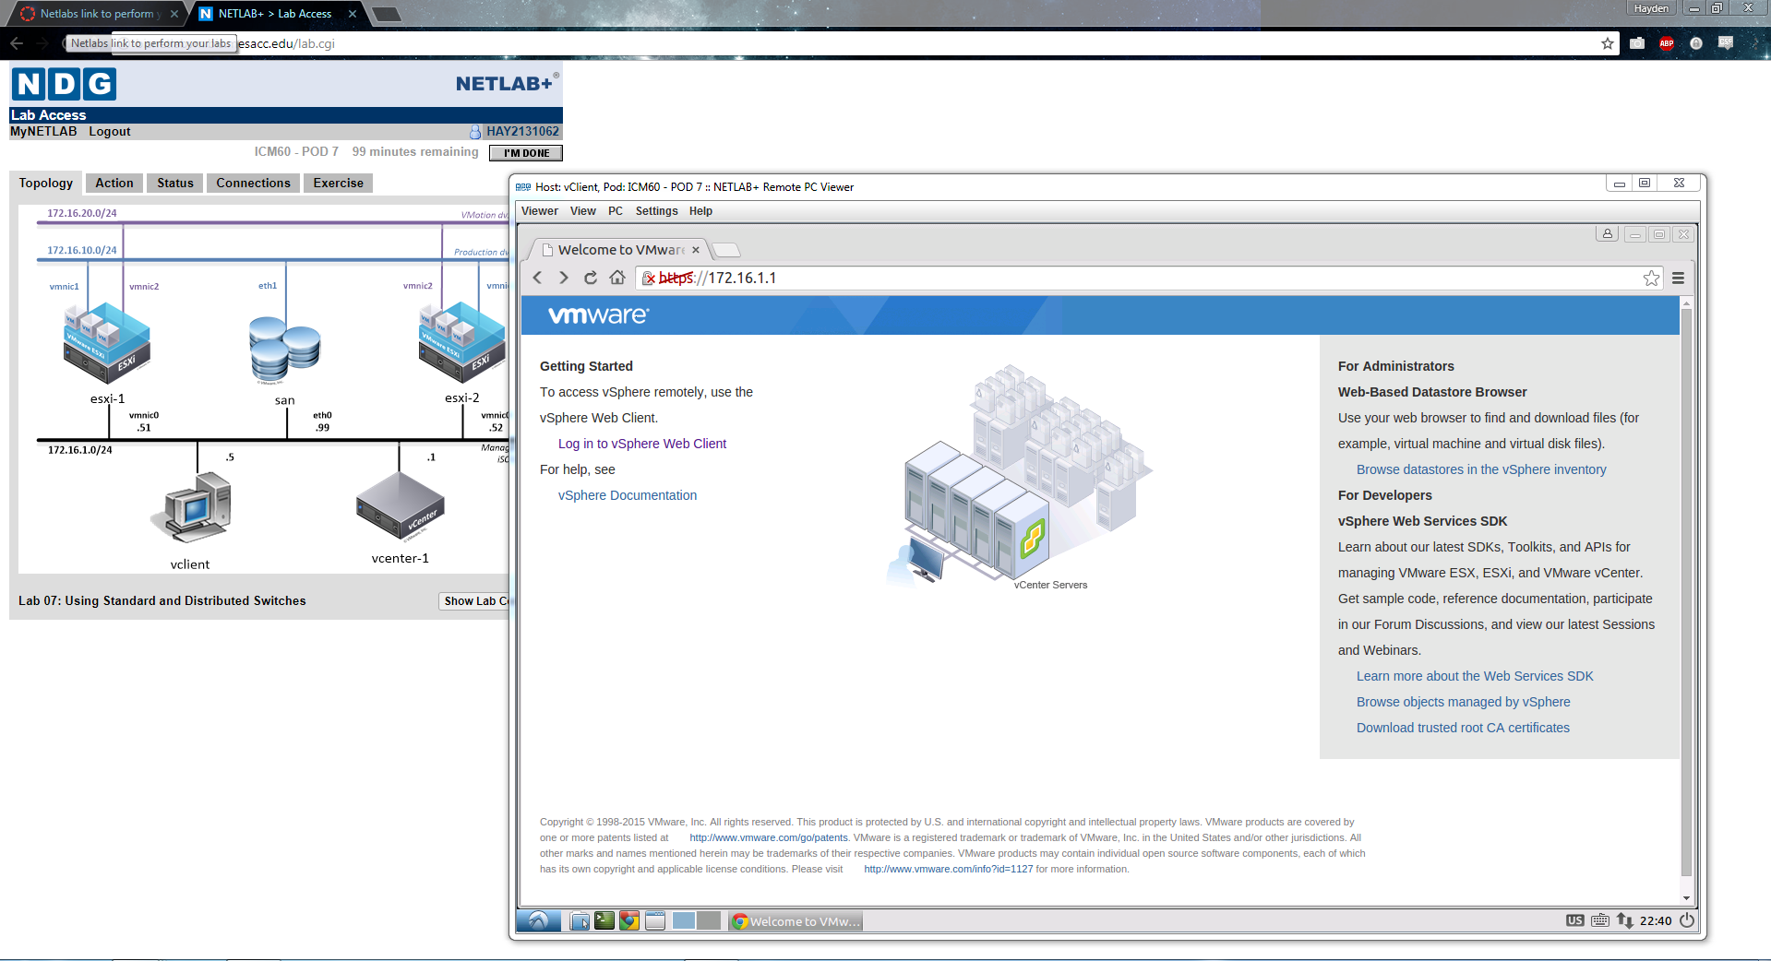Click show desktop icon in remote taskbar
Screen dimensions: 1771x961
(655, 920)
